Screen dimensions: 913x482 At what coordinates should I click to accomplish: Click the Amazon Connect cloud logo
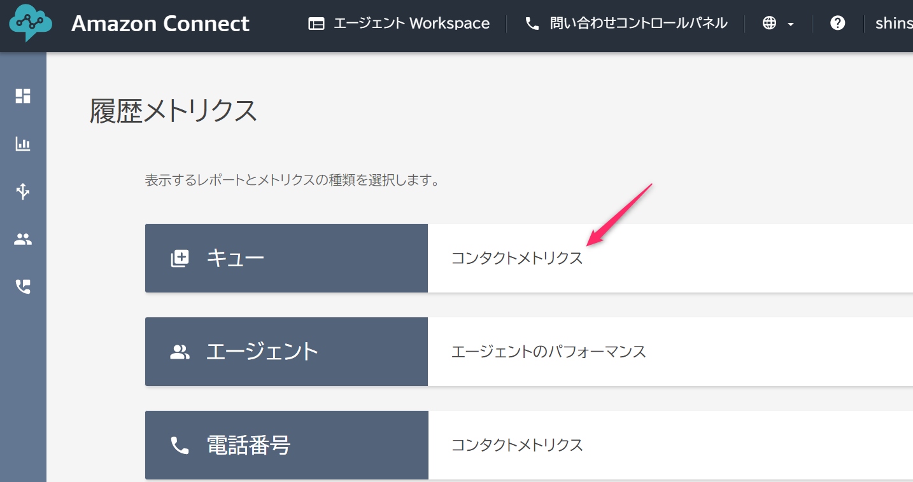[31, 24]
